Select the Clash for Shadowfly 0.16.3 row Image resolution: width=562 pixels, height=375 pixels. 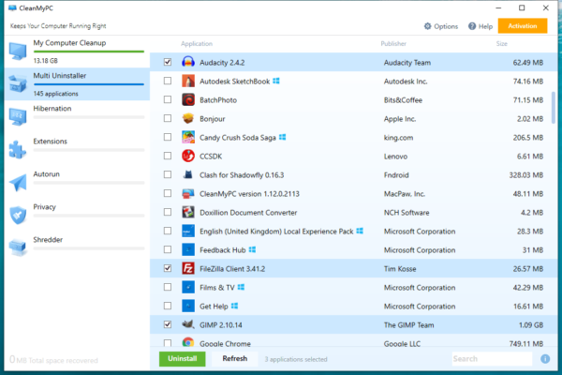point(353,174)
